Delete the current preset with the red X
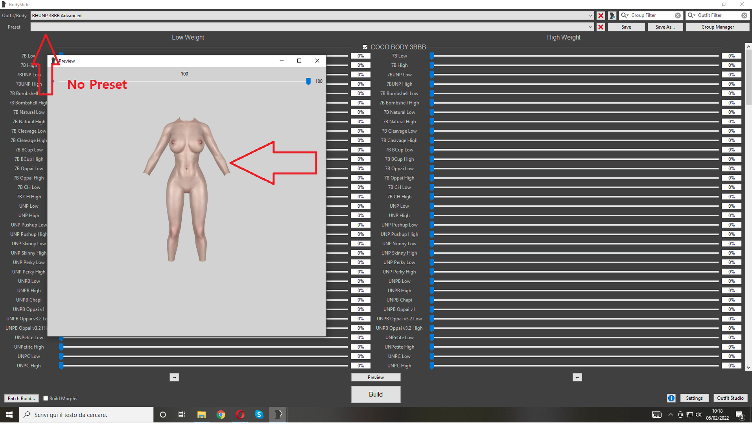This screenshot has height=424, width=752. (601, 27)
